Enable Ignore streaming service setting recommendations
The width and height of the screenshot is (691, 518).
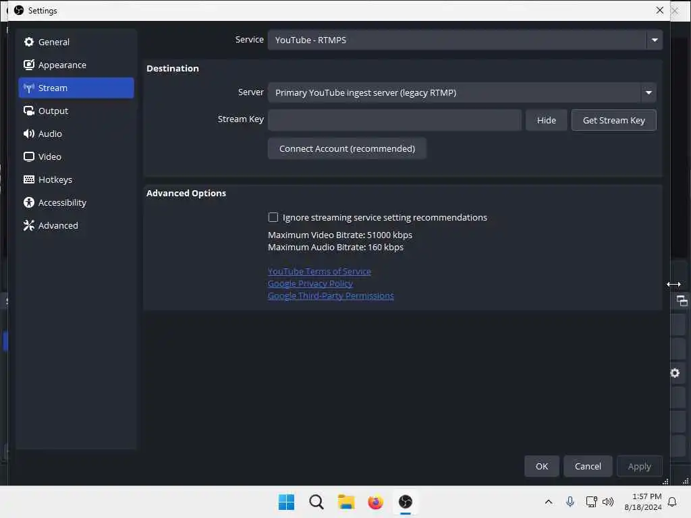tap(273, 217)
